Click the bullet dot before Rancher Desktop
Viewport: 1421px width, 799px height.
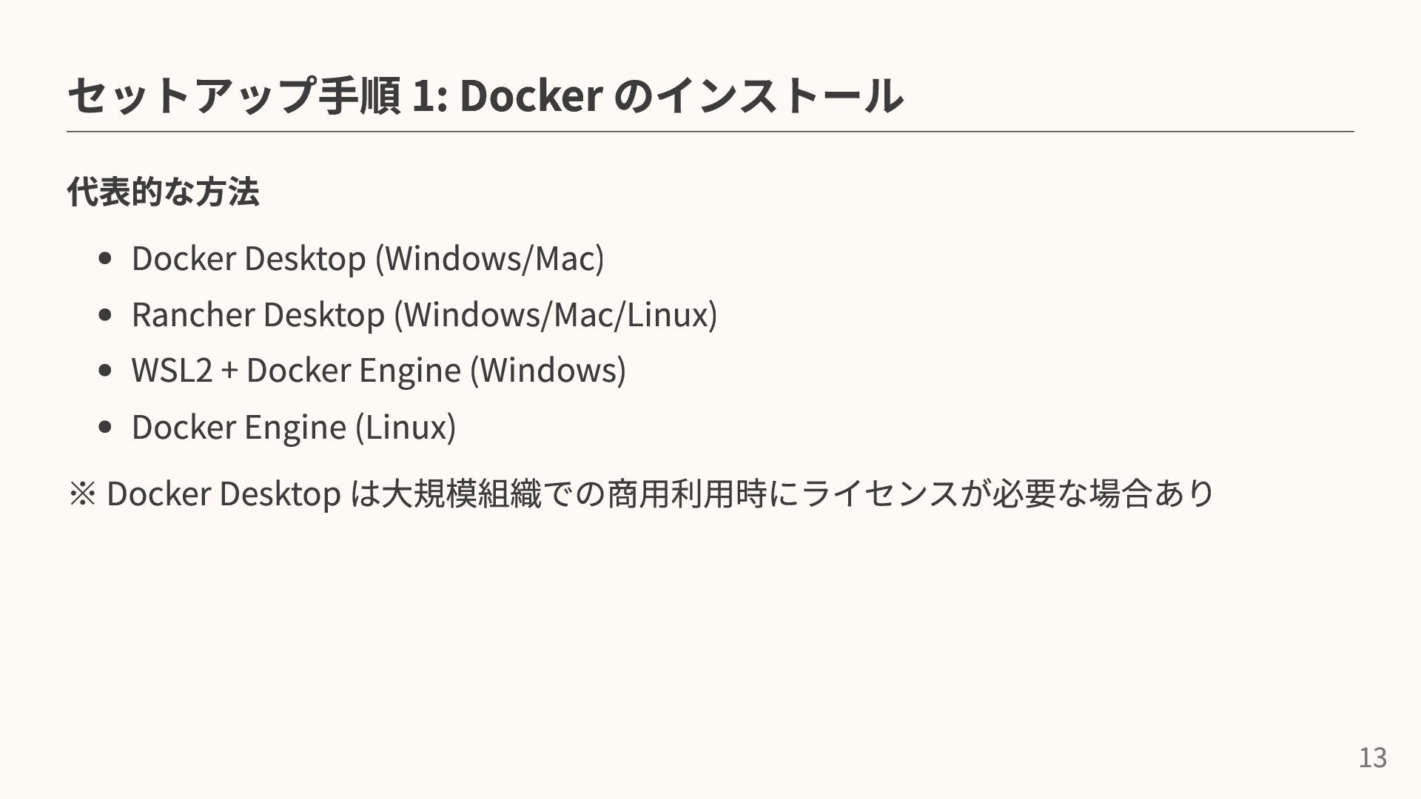click(x=104, y=315)
